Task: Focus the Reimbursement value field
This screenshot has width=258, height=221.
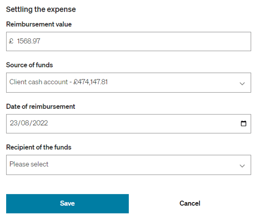Action: coord(128,42)
